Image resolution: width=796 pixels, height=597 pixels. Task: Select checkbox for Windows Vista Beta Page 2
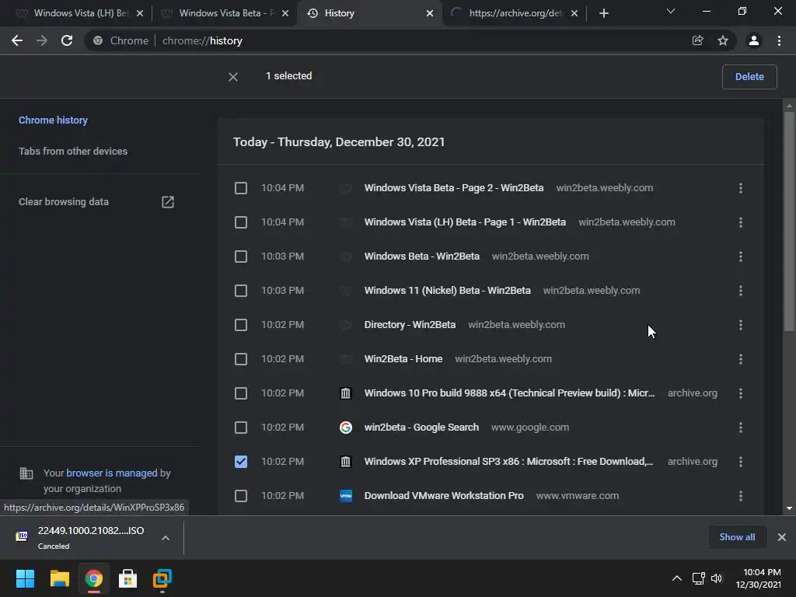click(x=241, y=188)
